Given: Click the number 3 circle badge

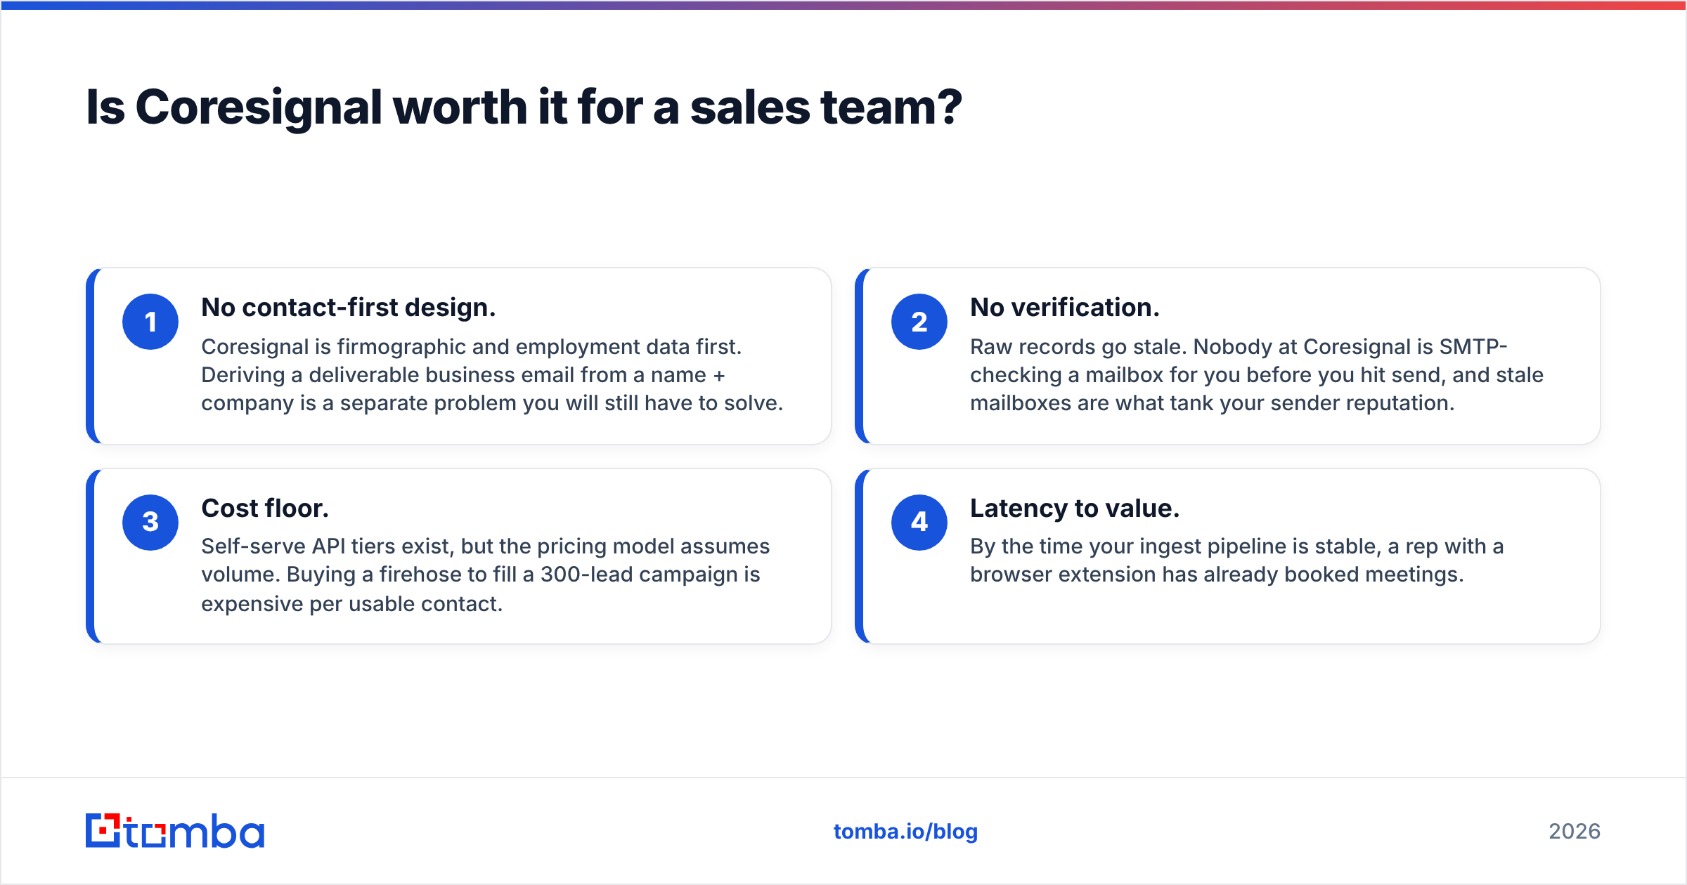Looking at the screenshot, I should coord(150,522).
